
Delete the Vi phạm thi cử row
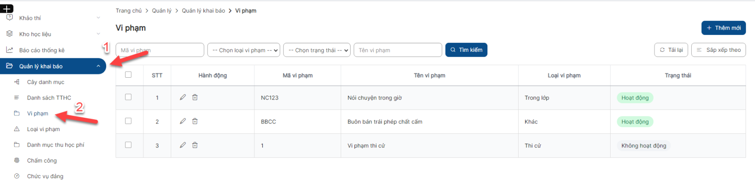tap(195, 146)
